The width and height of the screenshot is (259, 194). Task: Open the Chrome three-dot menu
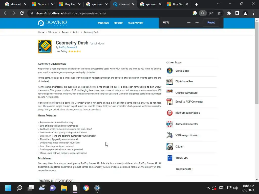coord(253,13)
